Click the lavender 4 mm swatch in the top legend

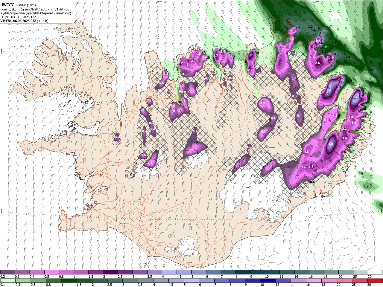click(169, 272)
